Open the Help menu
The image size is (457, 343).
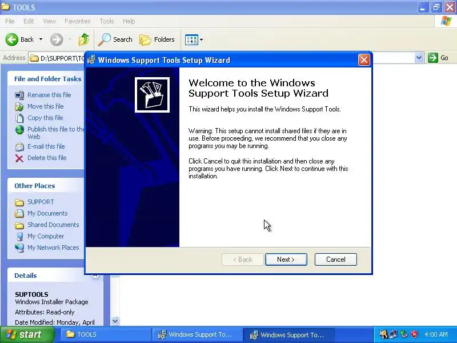pos(129,21)
